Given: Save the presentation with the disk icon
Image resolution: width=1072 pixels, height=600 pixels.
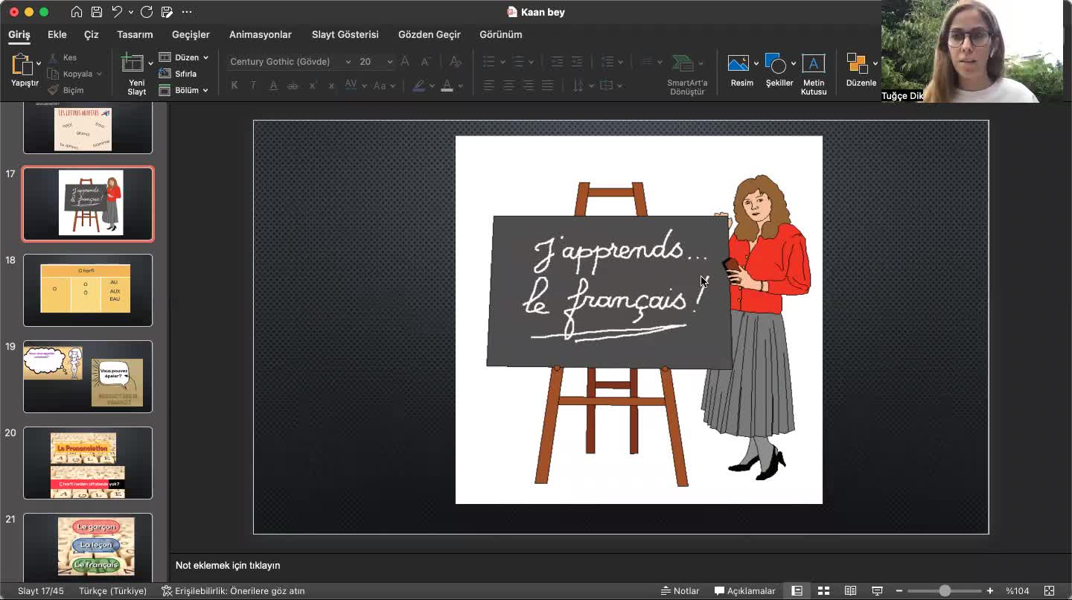Looking at the screenshot, I should pos(97,12).
